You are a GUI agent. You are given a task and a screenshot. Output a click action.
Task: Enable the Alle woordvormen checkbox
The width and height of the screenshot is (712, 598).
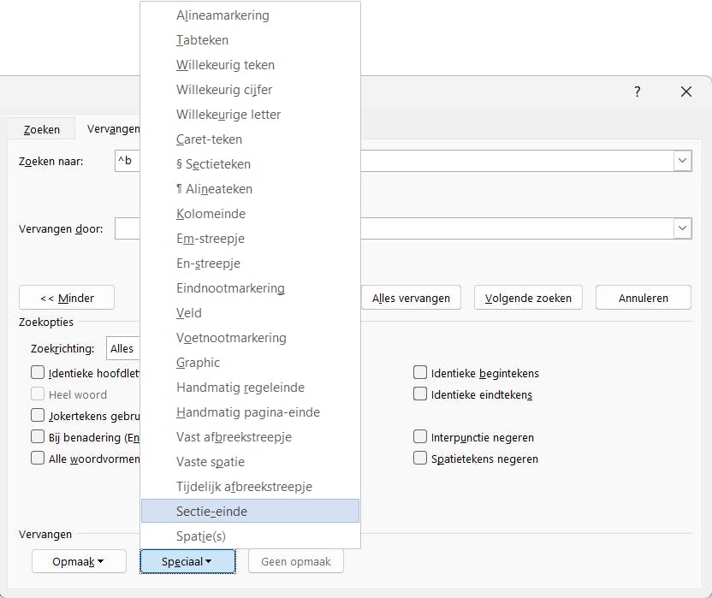tap(38, 459)
